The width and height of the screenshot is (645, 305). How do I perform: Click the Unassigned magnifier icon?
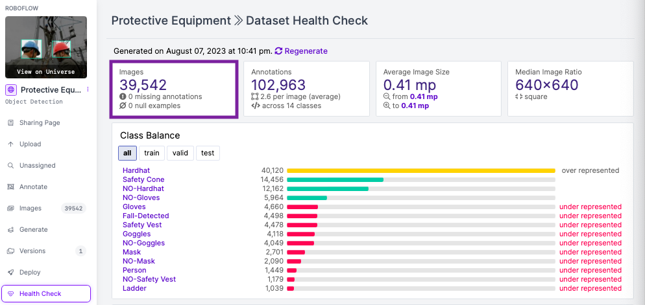pos(11,165)
